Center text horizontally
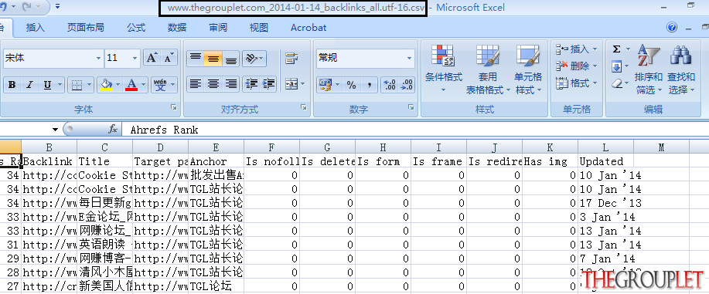 [x=213, y=84]
